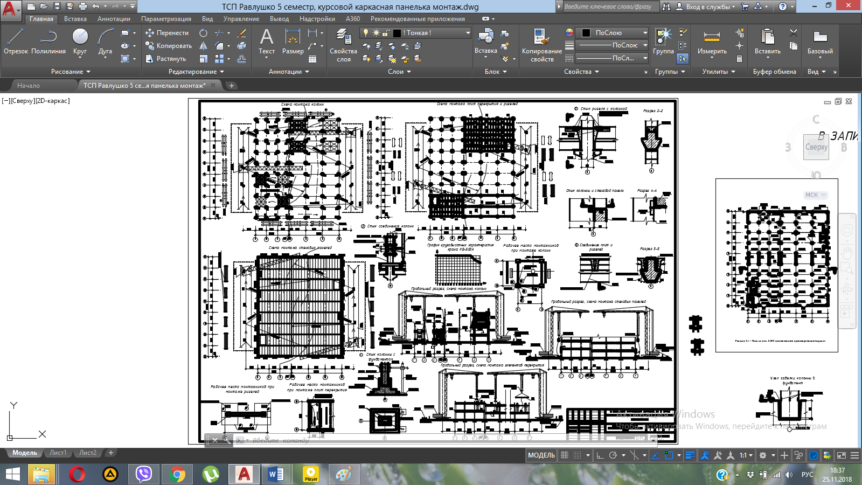Screen dimensions: 862x485
Task: Open the ПоСлою color dropdown
Action: (612, 33)
